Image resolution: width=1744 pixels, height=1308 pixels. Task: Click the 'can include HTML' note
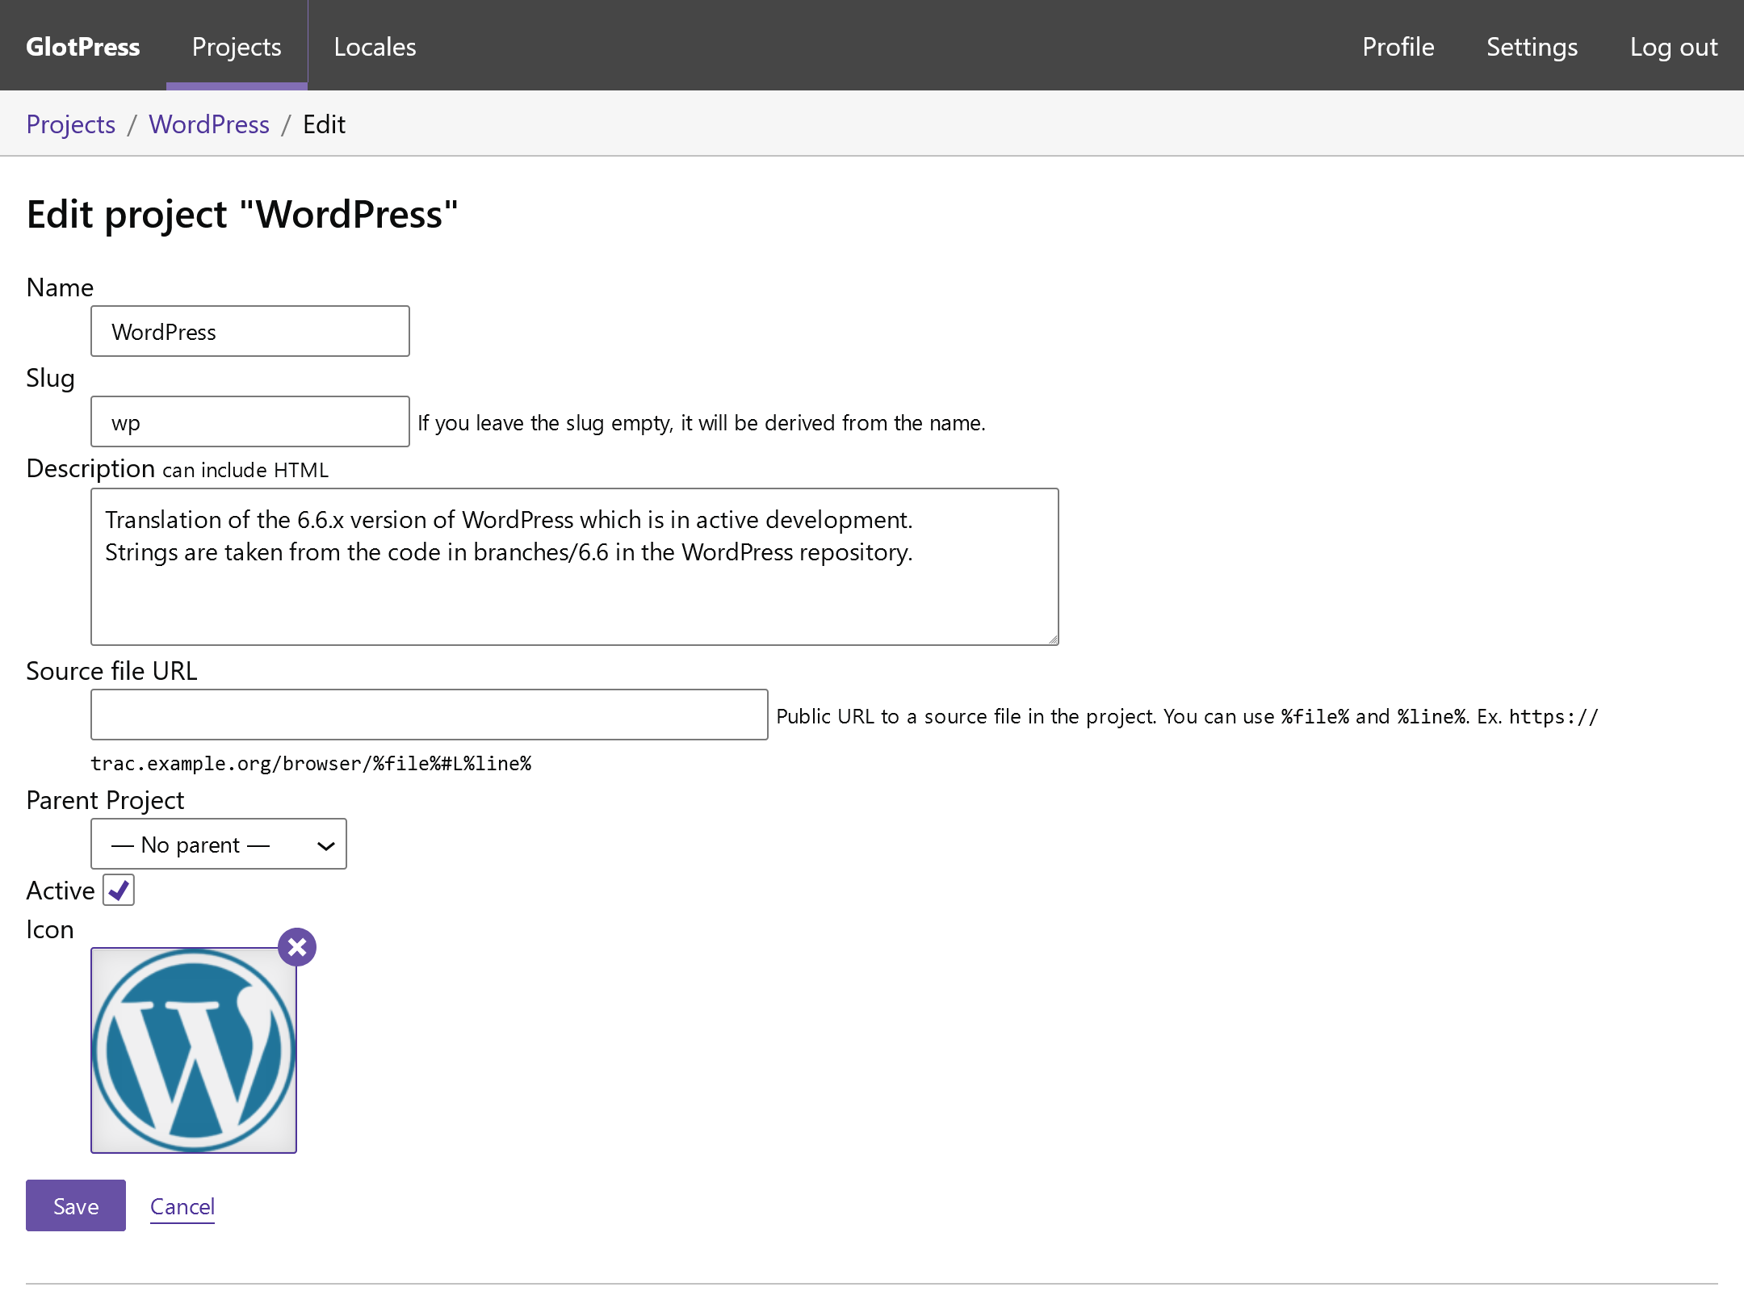click(x=245, y=470)
